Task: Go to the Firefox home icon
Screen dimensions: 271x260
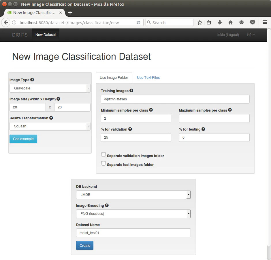Action: pos(231,23)
